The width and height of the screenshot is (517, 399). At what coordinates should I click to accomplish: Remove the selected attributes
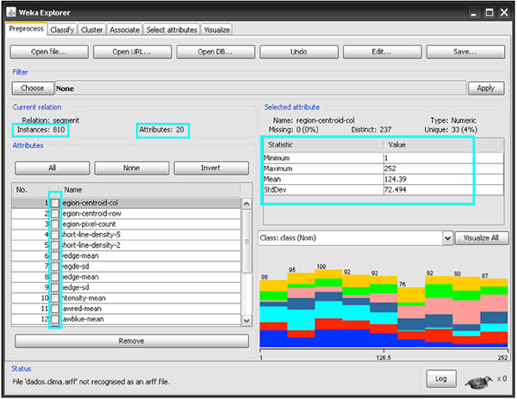(x=132, y=341)
